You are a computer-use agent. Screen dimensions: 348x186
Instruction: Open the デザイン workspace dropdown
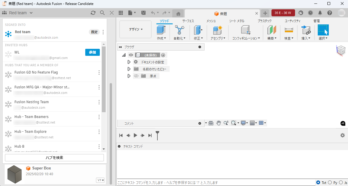tap(136, 29)
